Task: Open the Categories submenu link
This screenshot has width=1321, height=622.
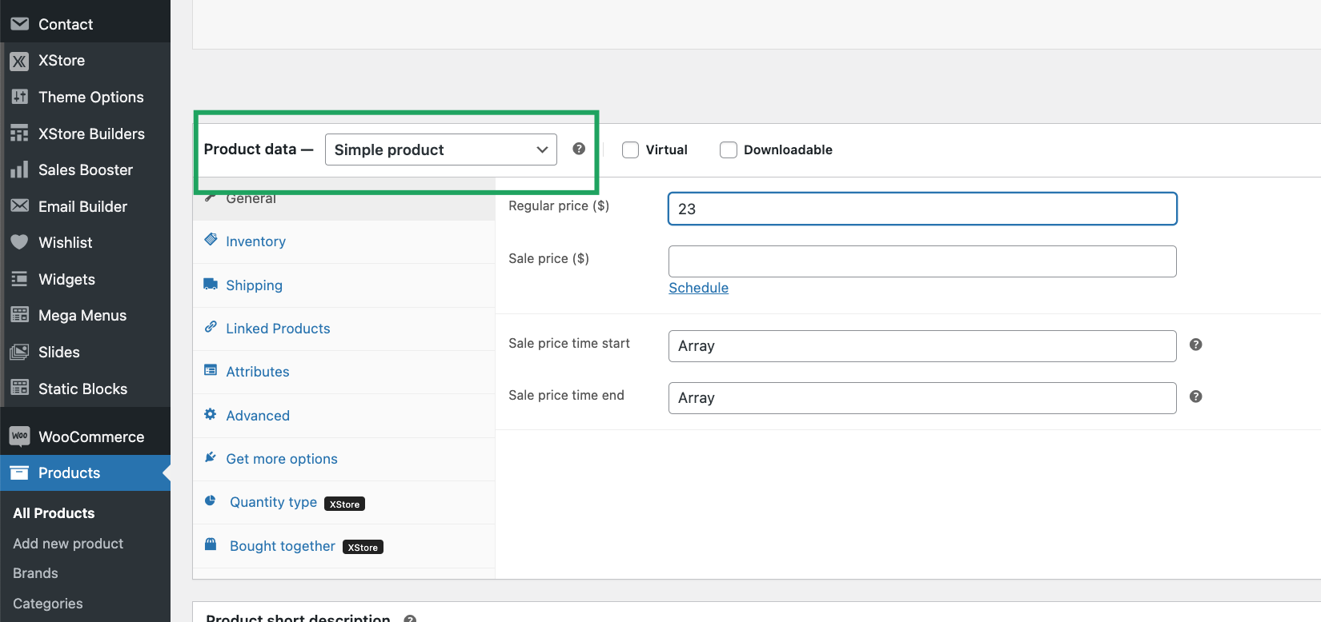Action: pyautogui.click(x=48, y=604)
